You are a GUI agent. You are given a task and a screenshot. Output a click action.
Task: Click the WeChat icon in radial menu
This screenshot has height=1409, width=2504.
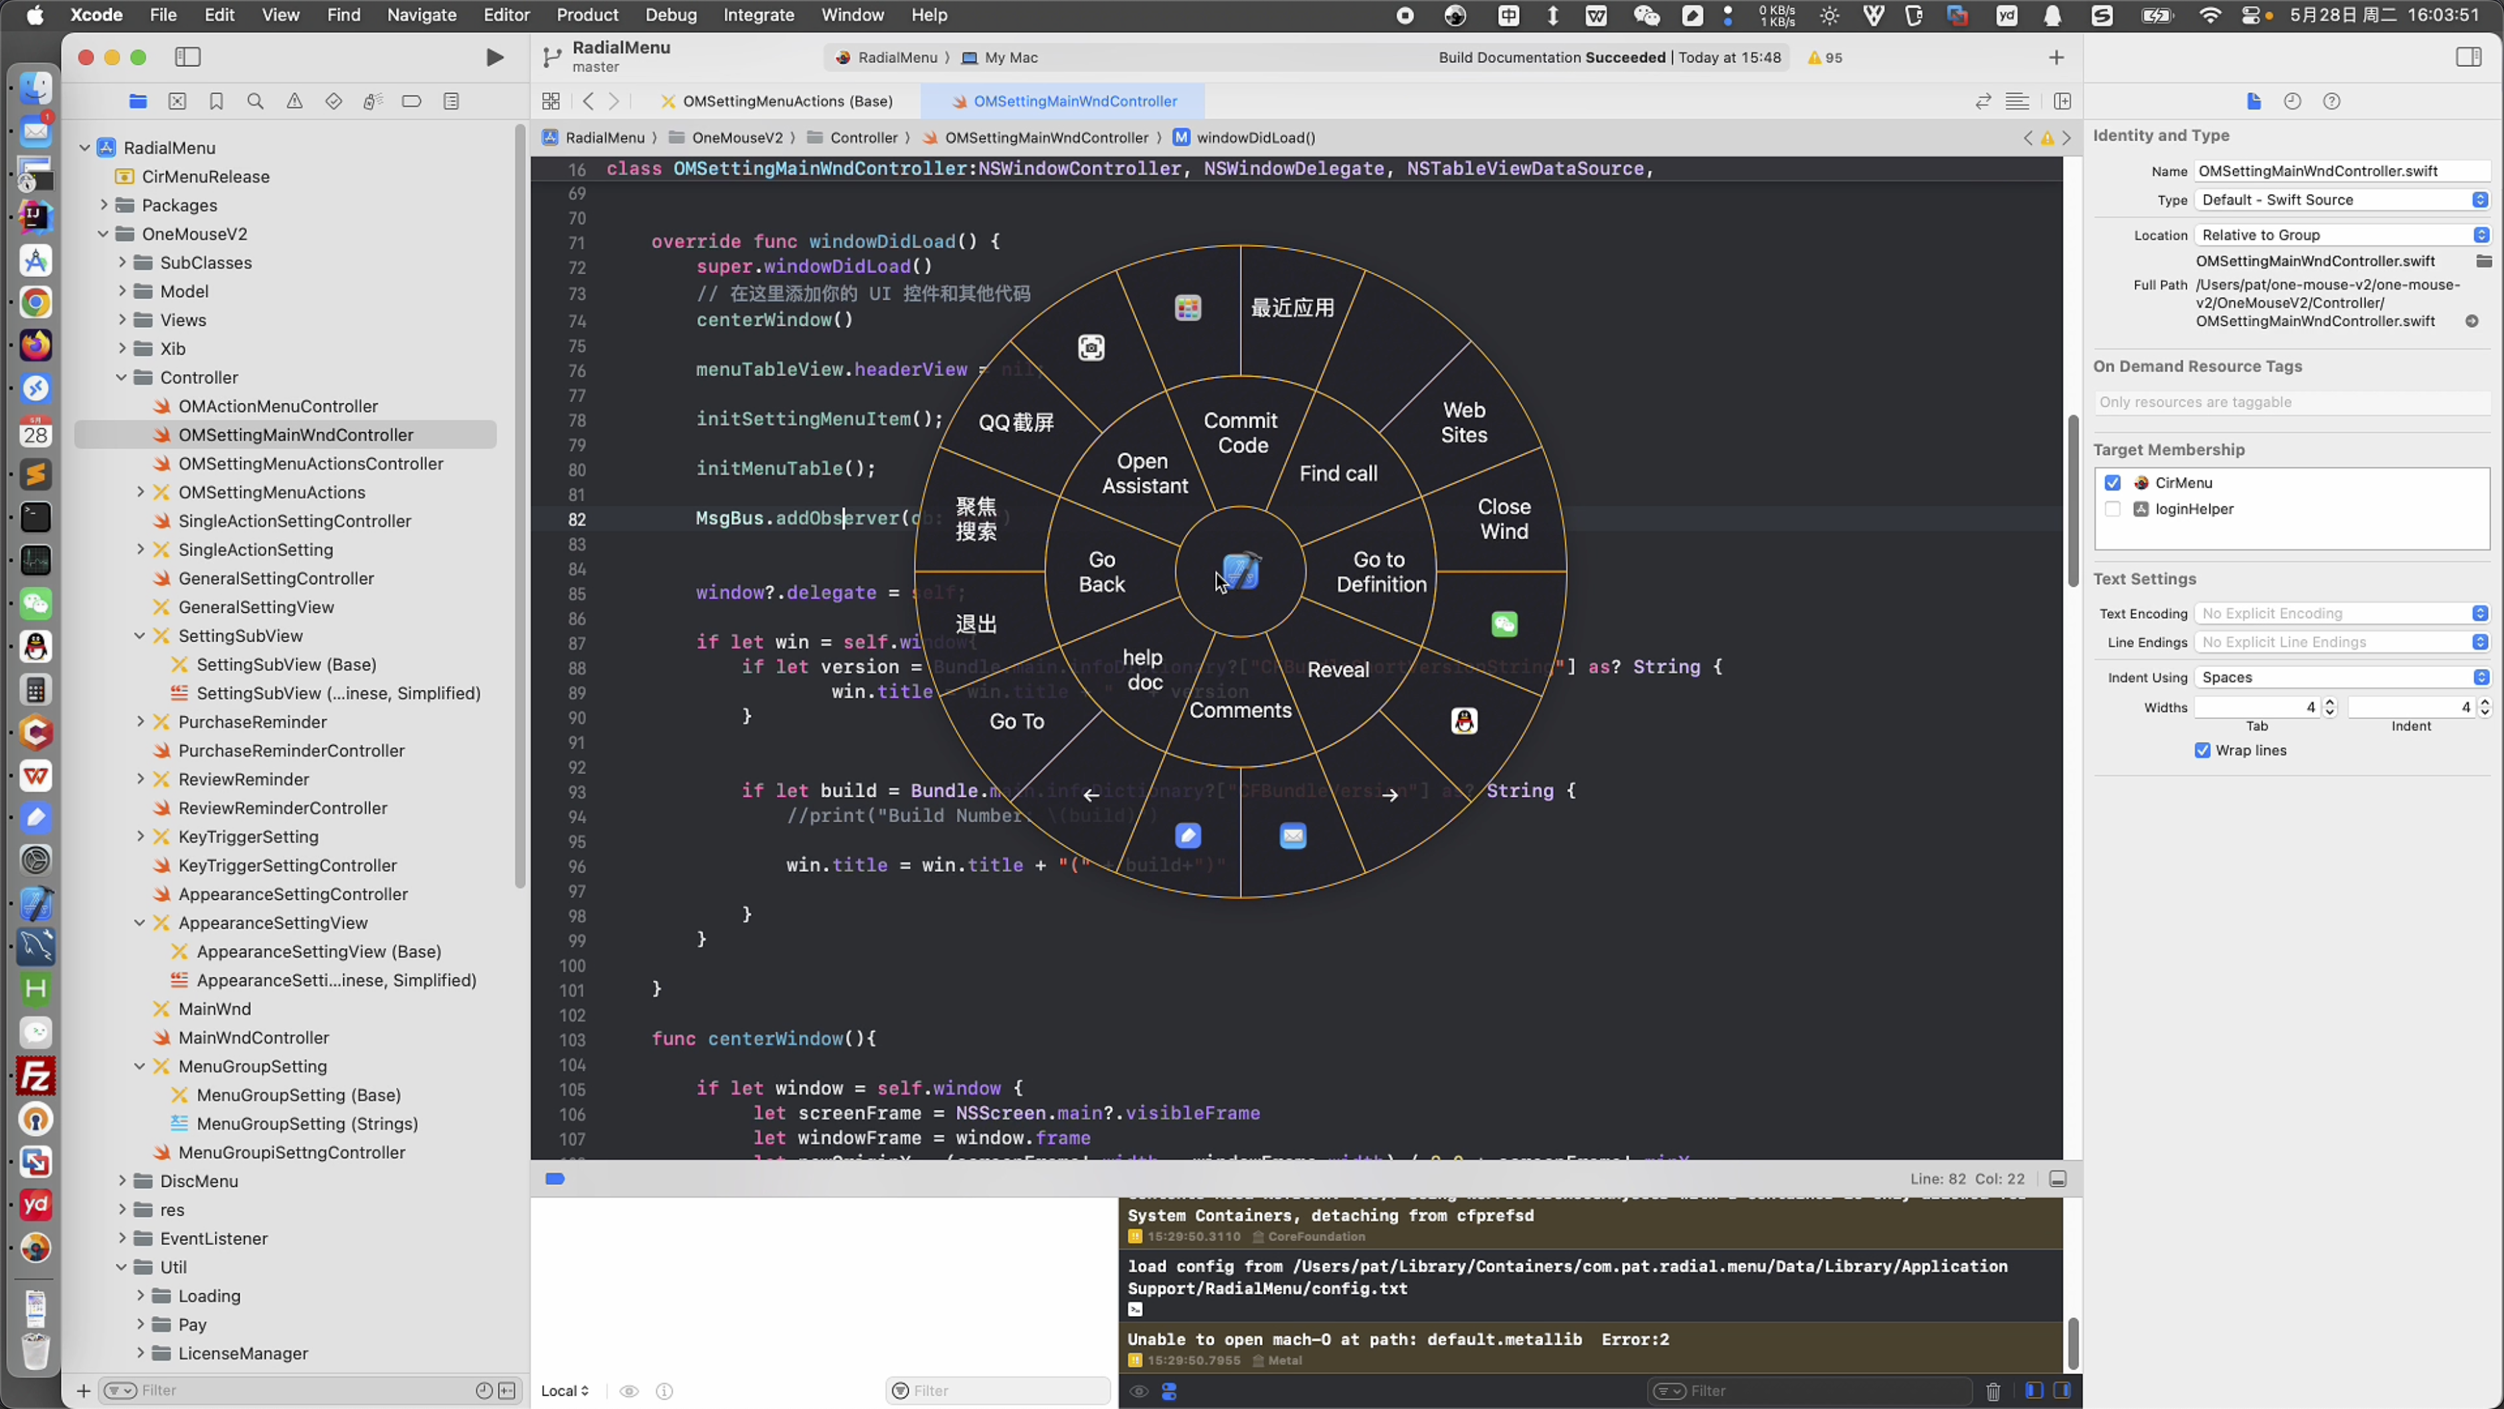click(x=1504, y=624)
